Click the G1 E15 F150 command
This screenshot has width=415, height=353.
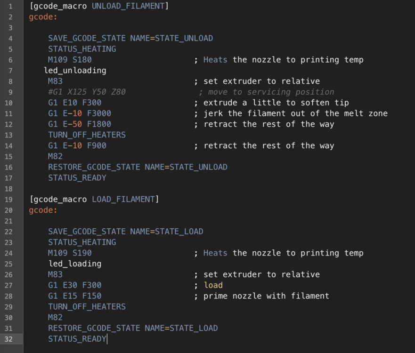74,296
